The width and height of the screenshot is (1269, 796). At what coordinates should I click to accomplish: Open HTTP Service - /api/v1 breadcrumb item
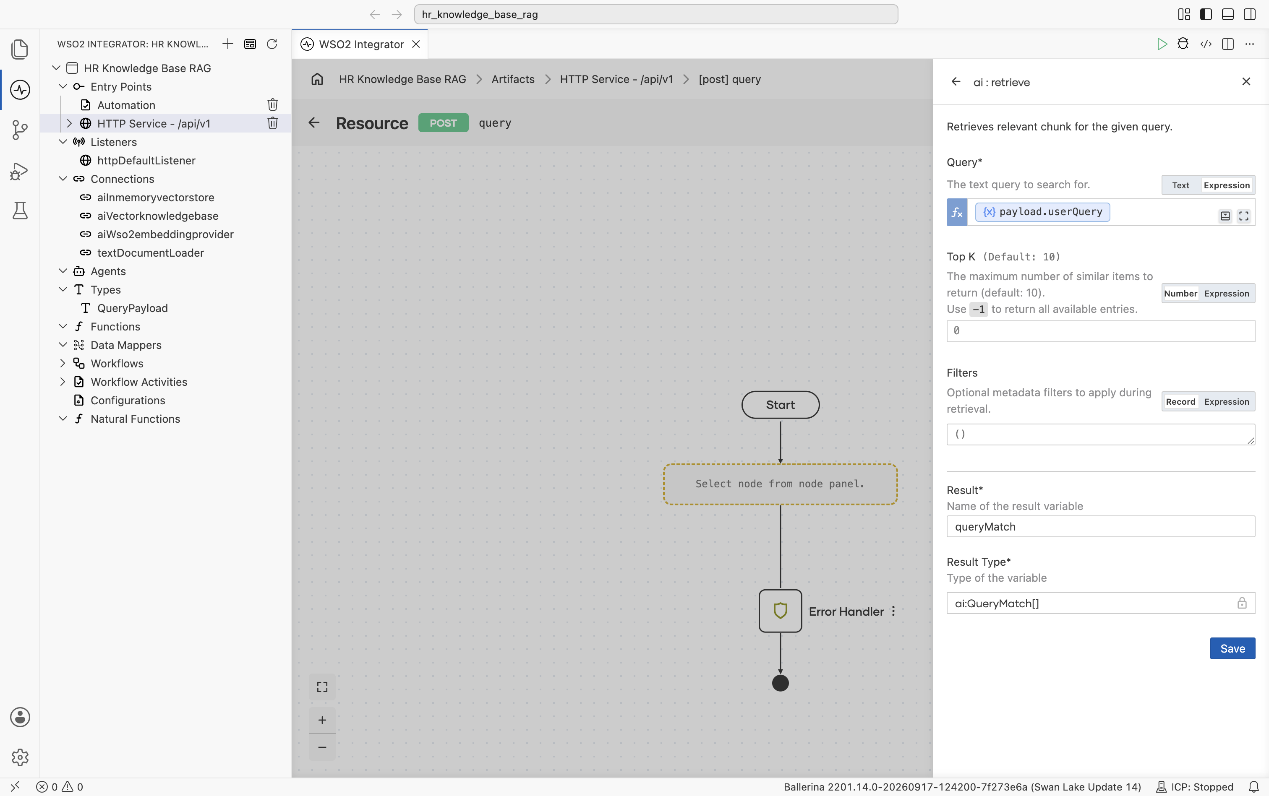tap(616, 79)
